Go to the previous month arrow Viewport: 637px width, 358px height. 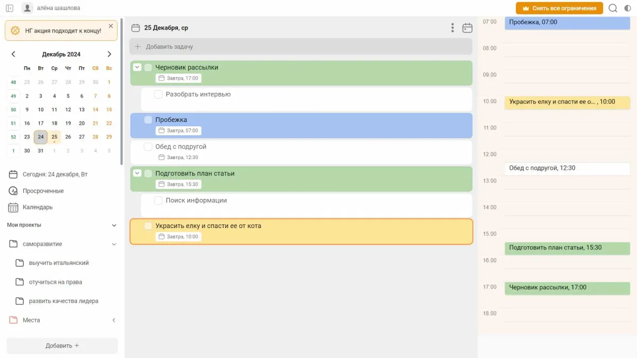coord(13,54)
